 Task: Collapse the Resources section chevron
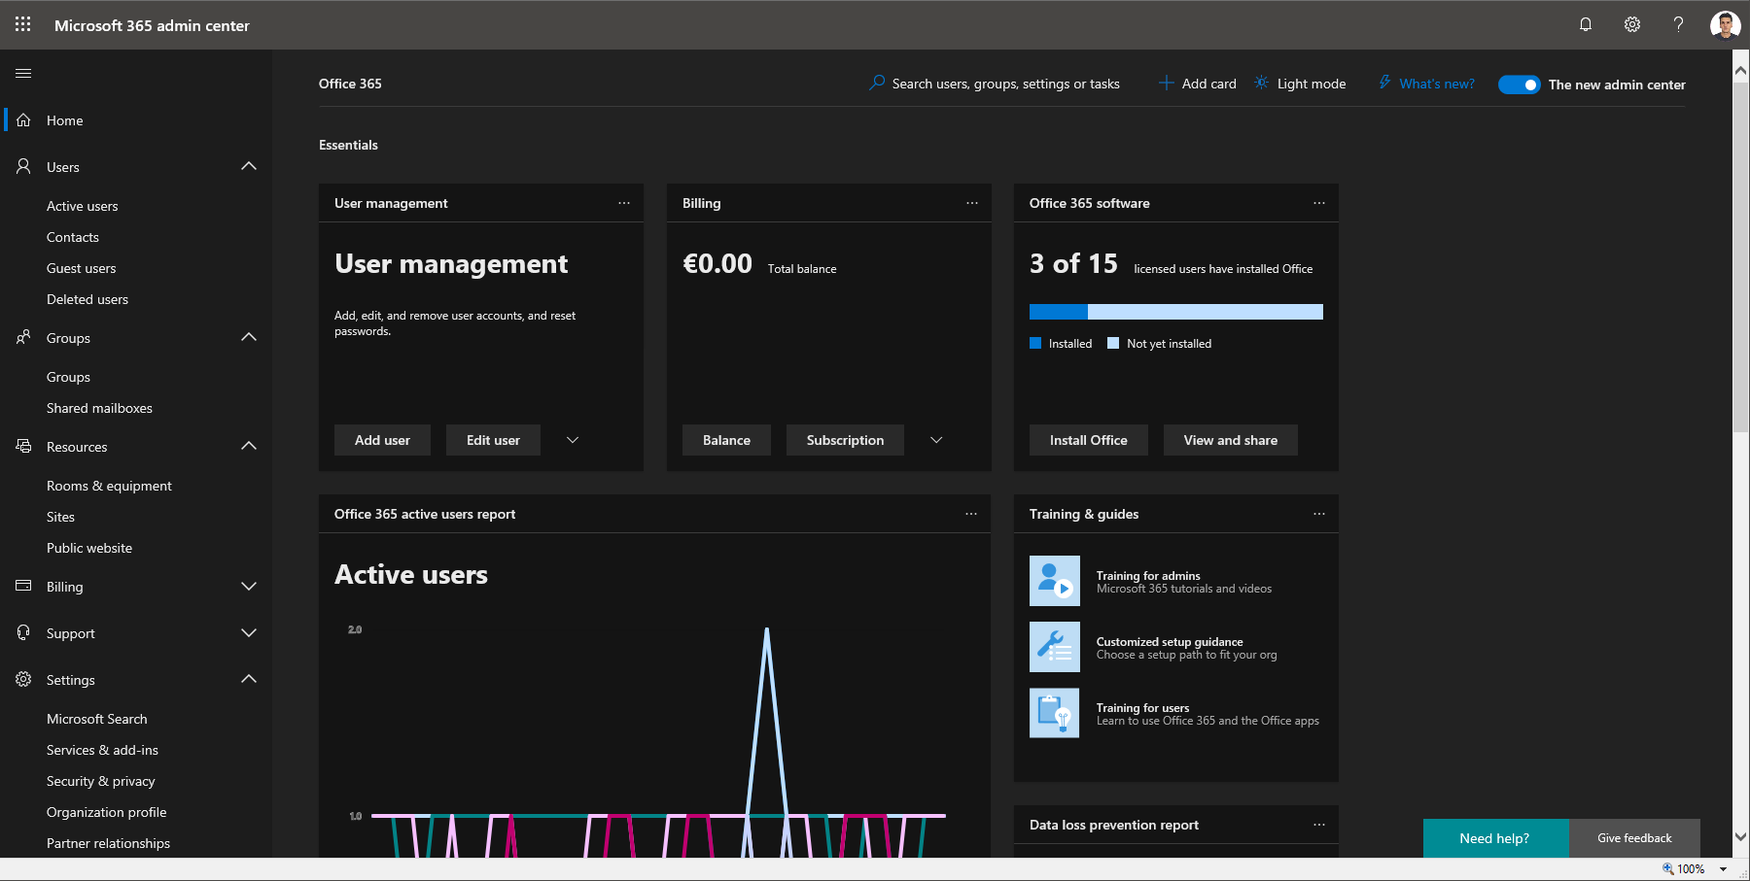click(249, 446)
